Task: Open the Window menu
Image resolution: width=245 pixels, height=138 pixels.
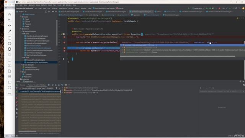Action: (x=69, y=5)
